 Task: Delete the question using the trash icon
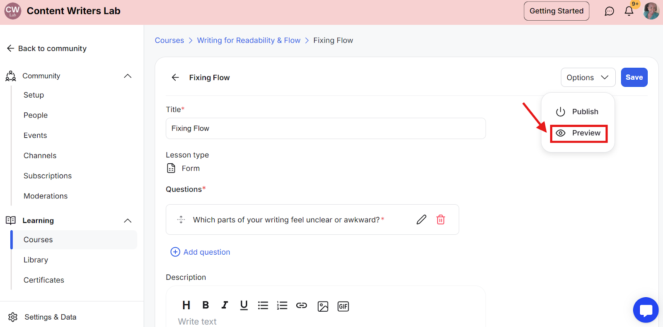(440, 220)
